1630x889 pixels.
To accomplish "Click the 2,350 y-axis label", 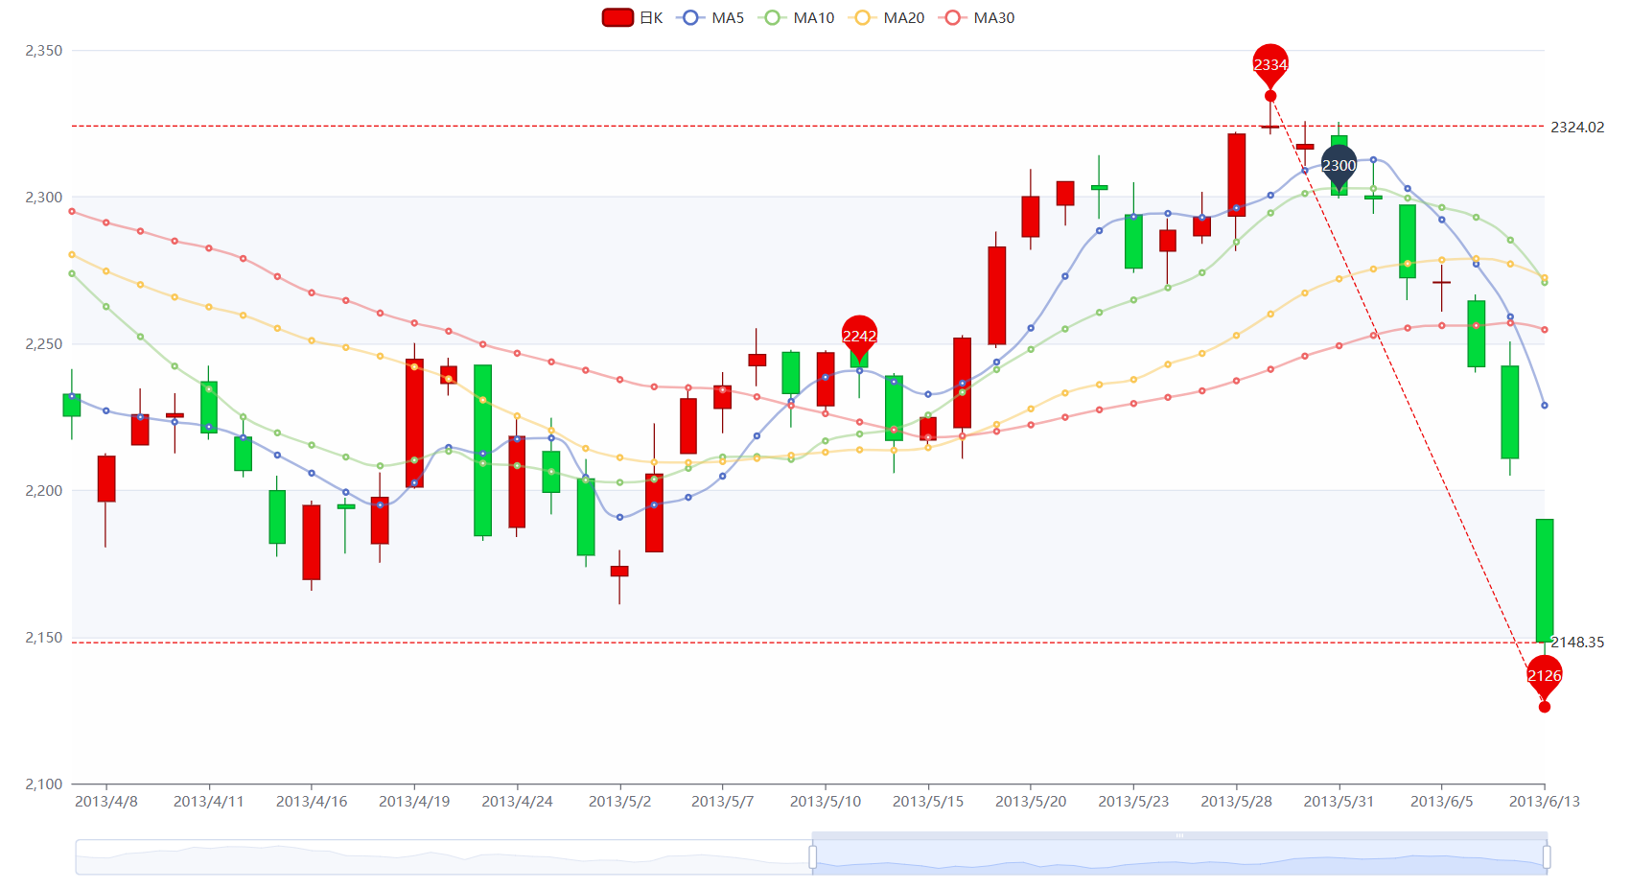I will pos(44,51).
